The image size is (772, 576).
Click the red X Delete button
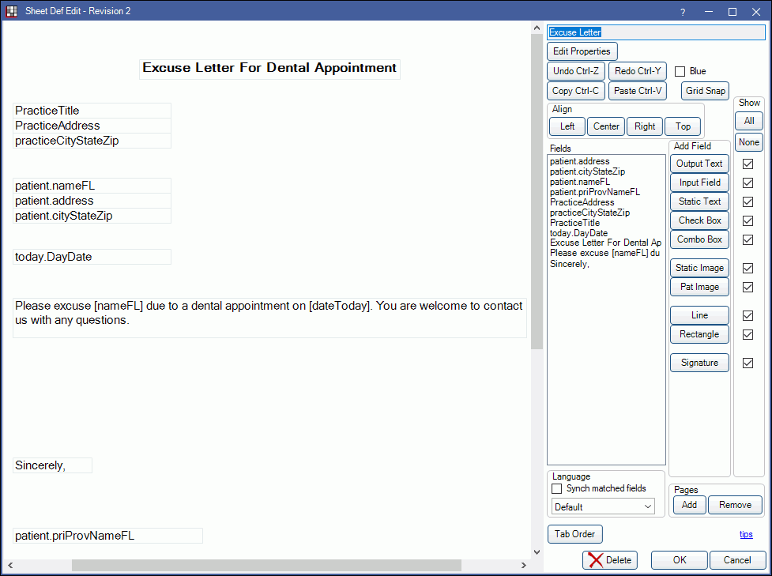point(609,560)
